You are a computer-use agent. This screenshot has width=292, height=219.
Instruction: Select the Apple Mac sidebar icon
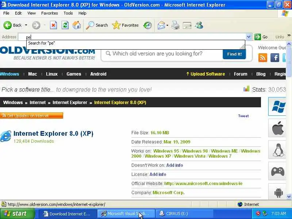tap(277, 128)
